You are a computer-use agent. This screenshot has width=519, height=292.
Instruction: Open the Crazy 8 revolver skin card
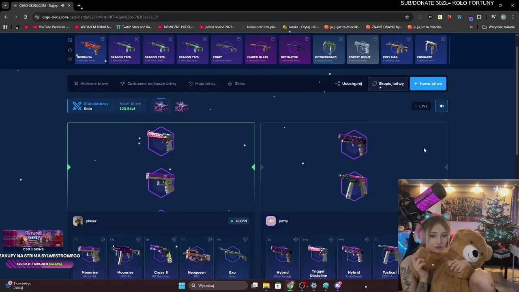(x=161, y=258)
